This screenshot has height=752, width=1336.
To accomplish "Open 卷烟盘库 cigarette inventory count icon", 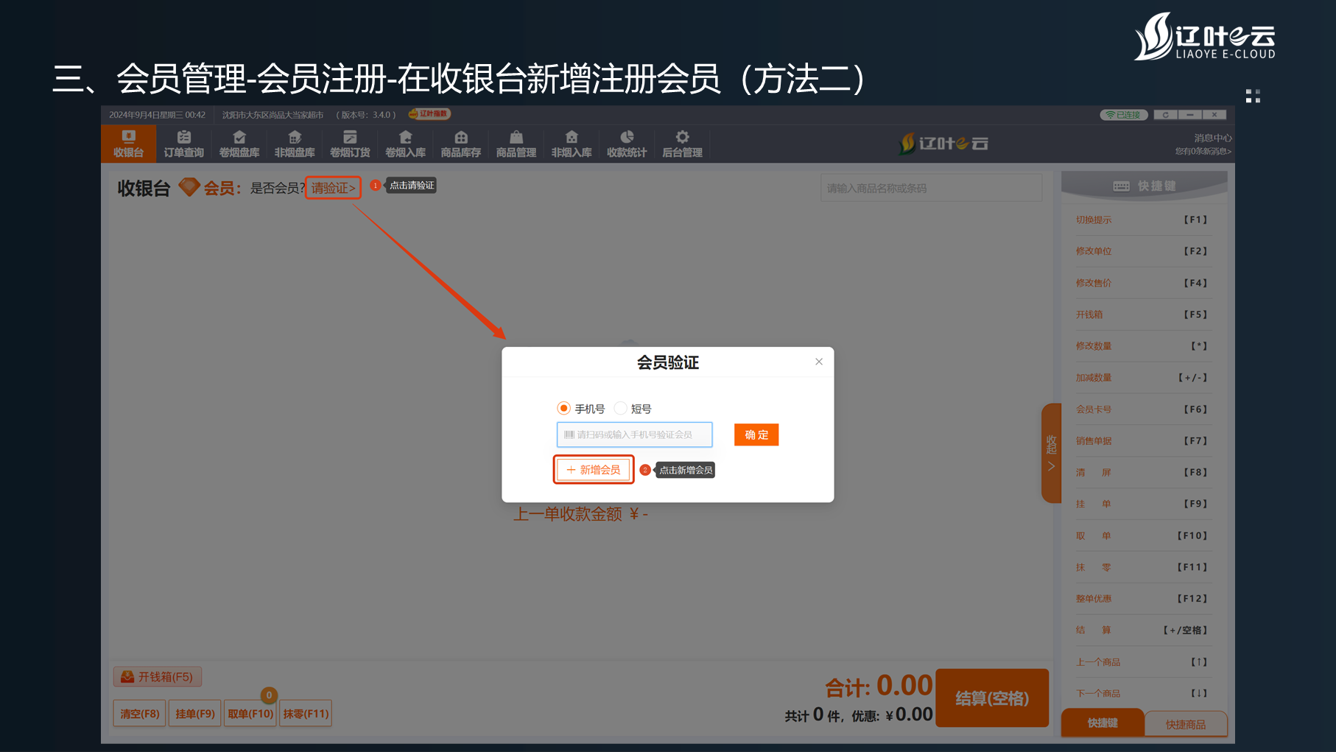I will coord(239,144).
